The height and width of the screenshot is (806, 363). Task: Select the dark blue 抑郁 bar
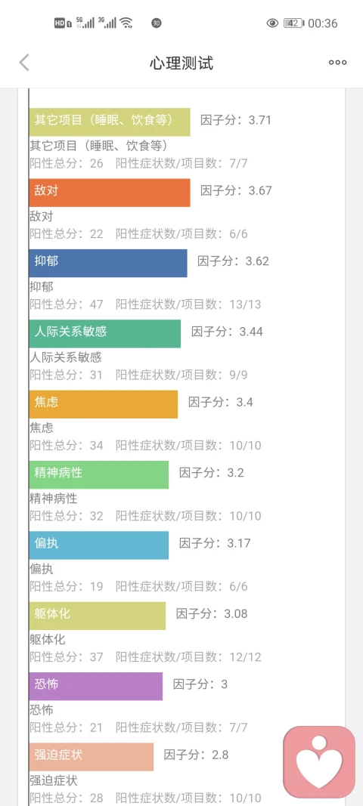(108, 263)
